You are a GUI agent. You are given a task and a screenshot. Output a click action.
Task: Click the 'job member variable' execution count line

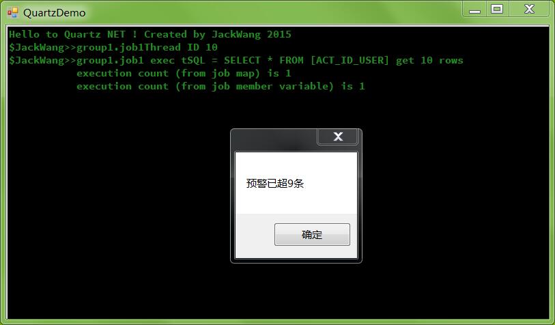pyautogui.click(x=220, y=87)
